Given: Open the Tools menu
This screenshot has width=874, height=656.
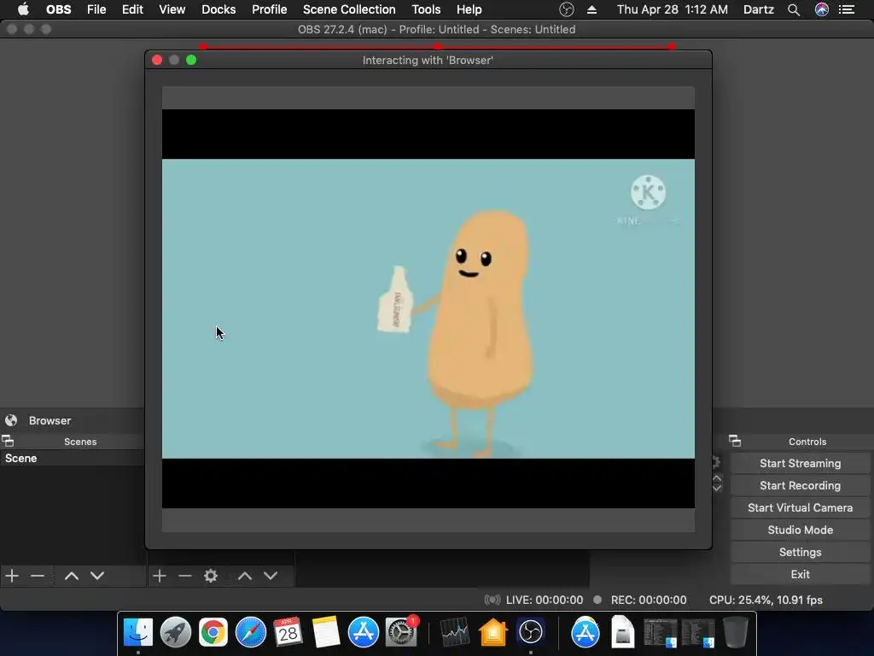Looking at the screenshot, I should [426, 9].
